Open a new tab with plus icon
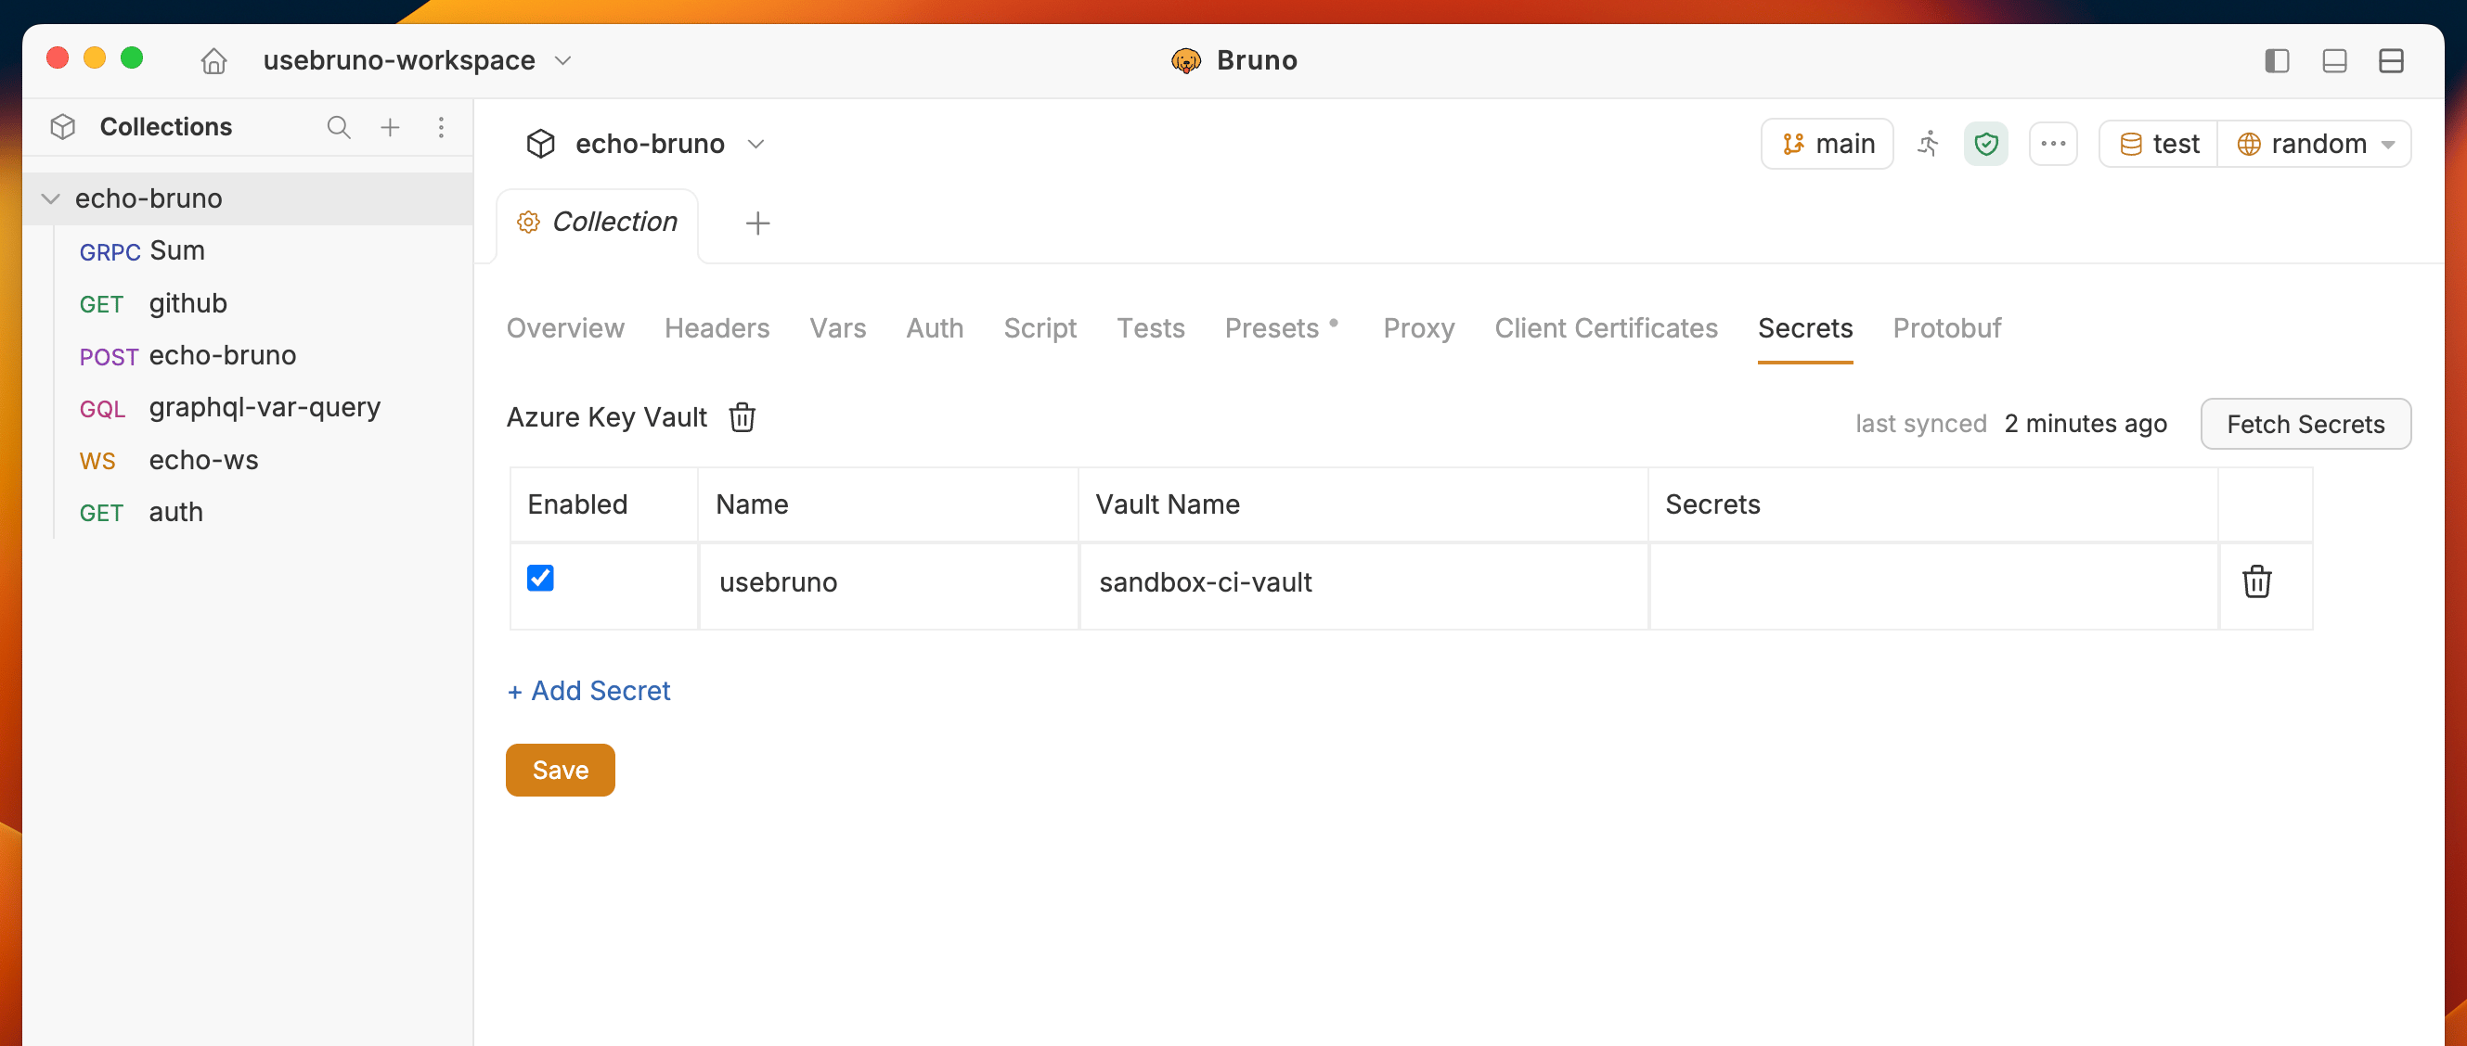Image resolution: width=2467 pixels, height=1046 pixels. tap(757, 223)
